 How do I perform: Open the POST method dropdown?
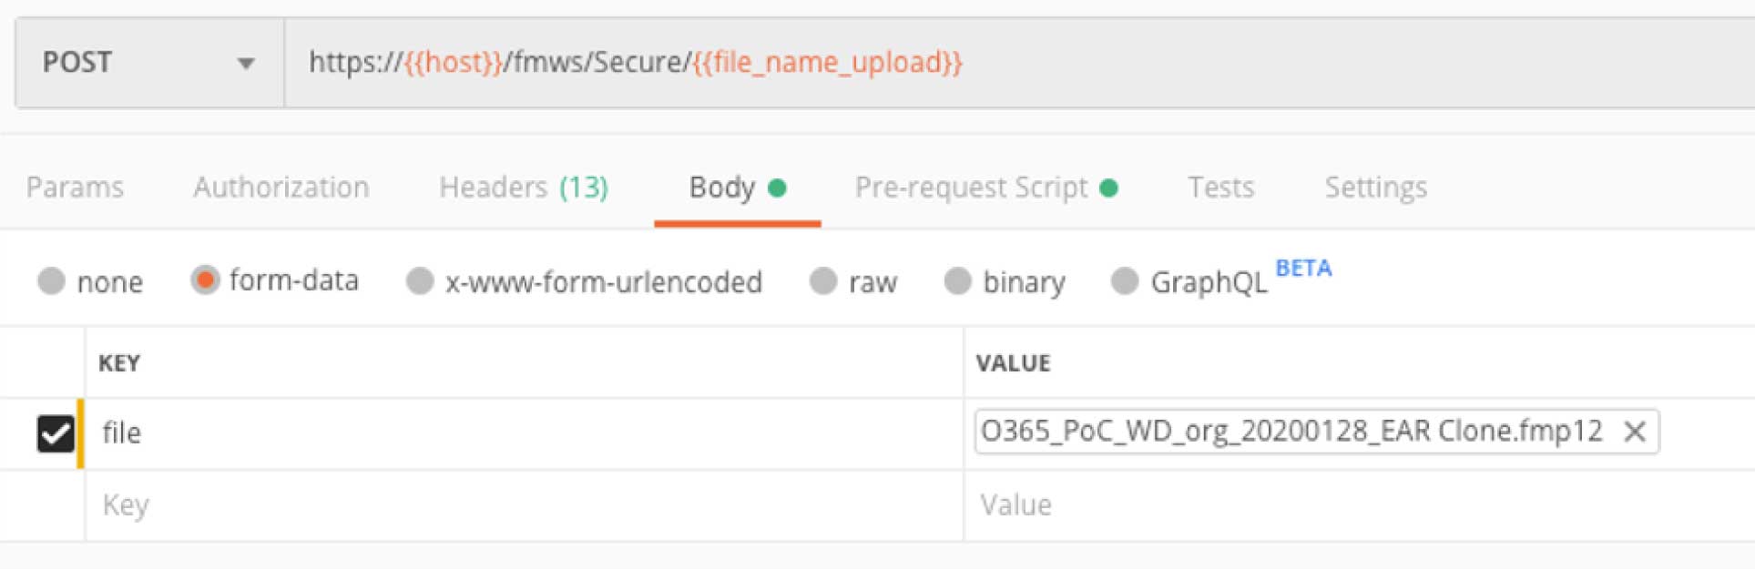[x=149, y=63]
